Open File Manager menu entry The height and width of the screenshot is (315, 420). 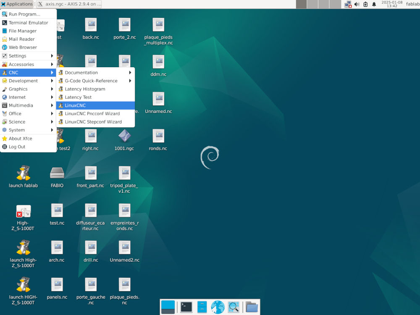coord(28,31)
